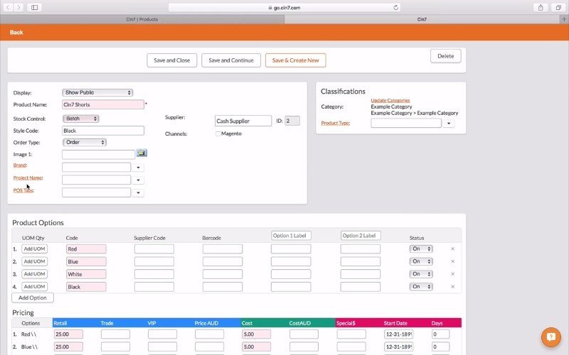Viewport: 569px width, 355px height.
Task: Change Status dropdown for Red option
Action: click(x=421, y=249)
